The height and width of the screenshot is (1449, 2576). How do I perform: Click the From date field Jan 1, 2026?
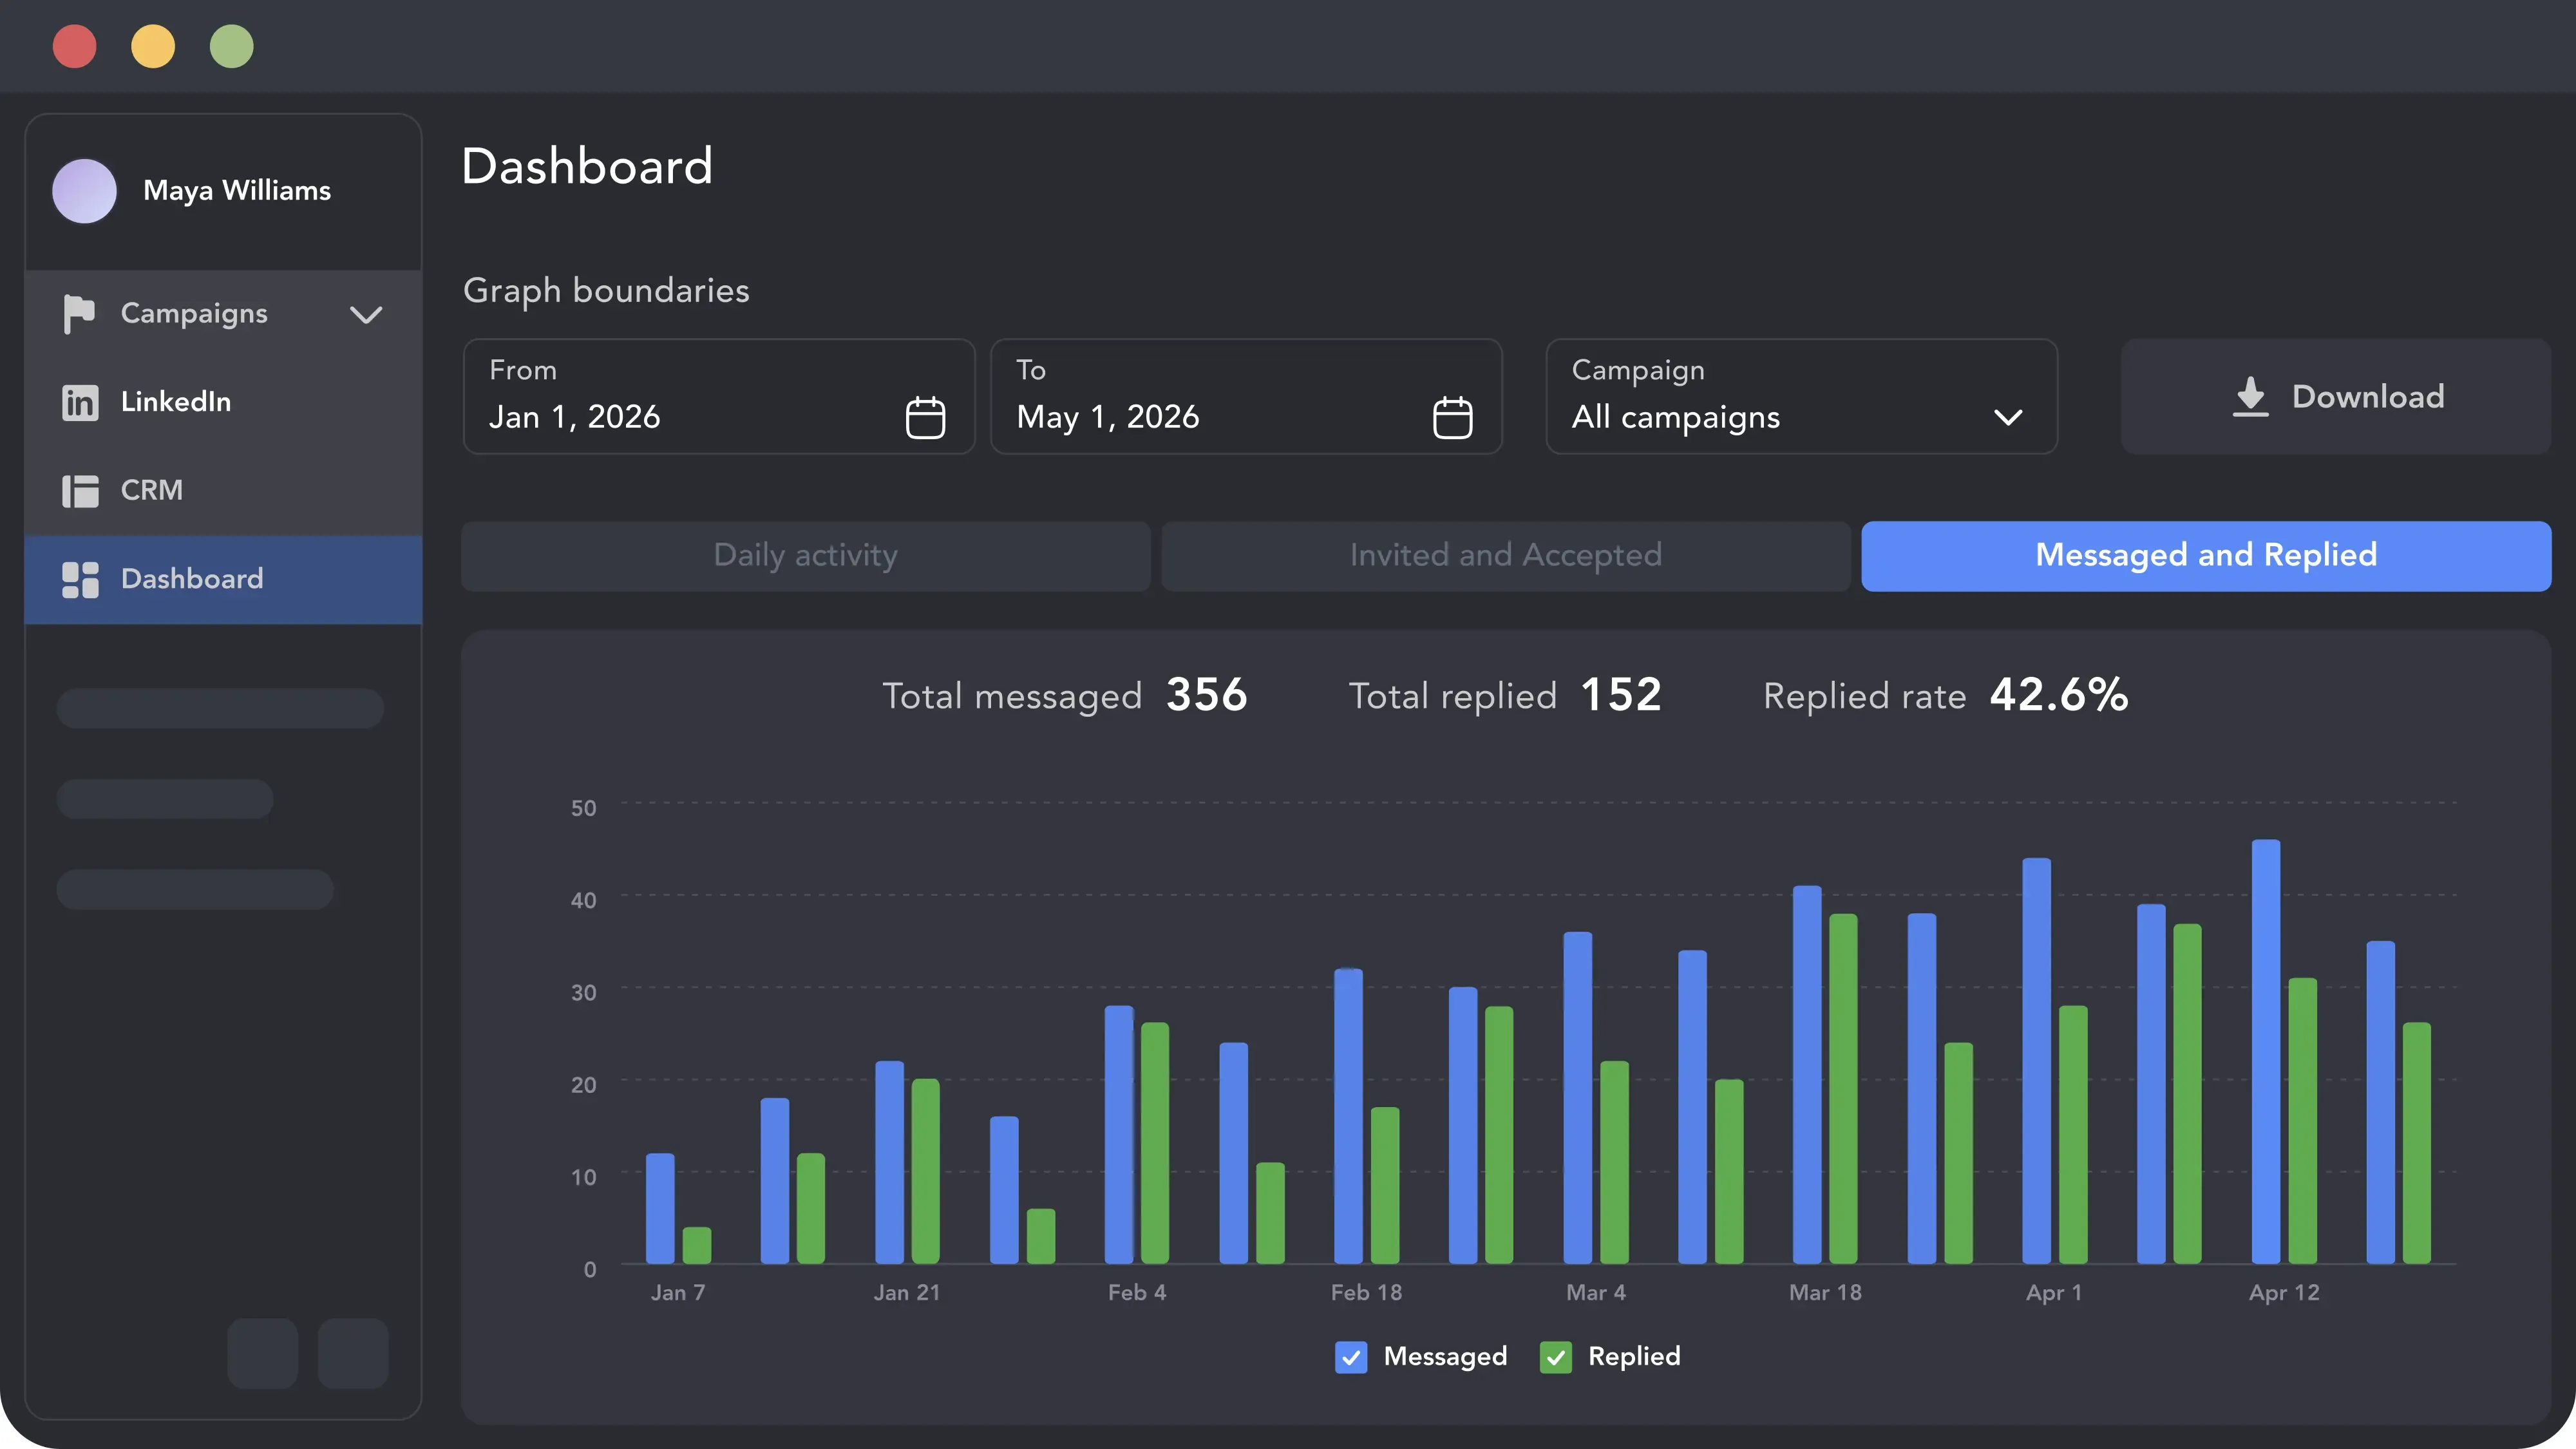(718, 396)
